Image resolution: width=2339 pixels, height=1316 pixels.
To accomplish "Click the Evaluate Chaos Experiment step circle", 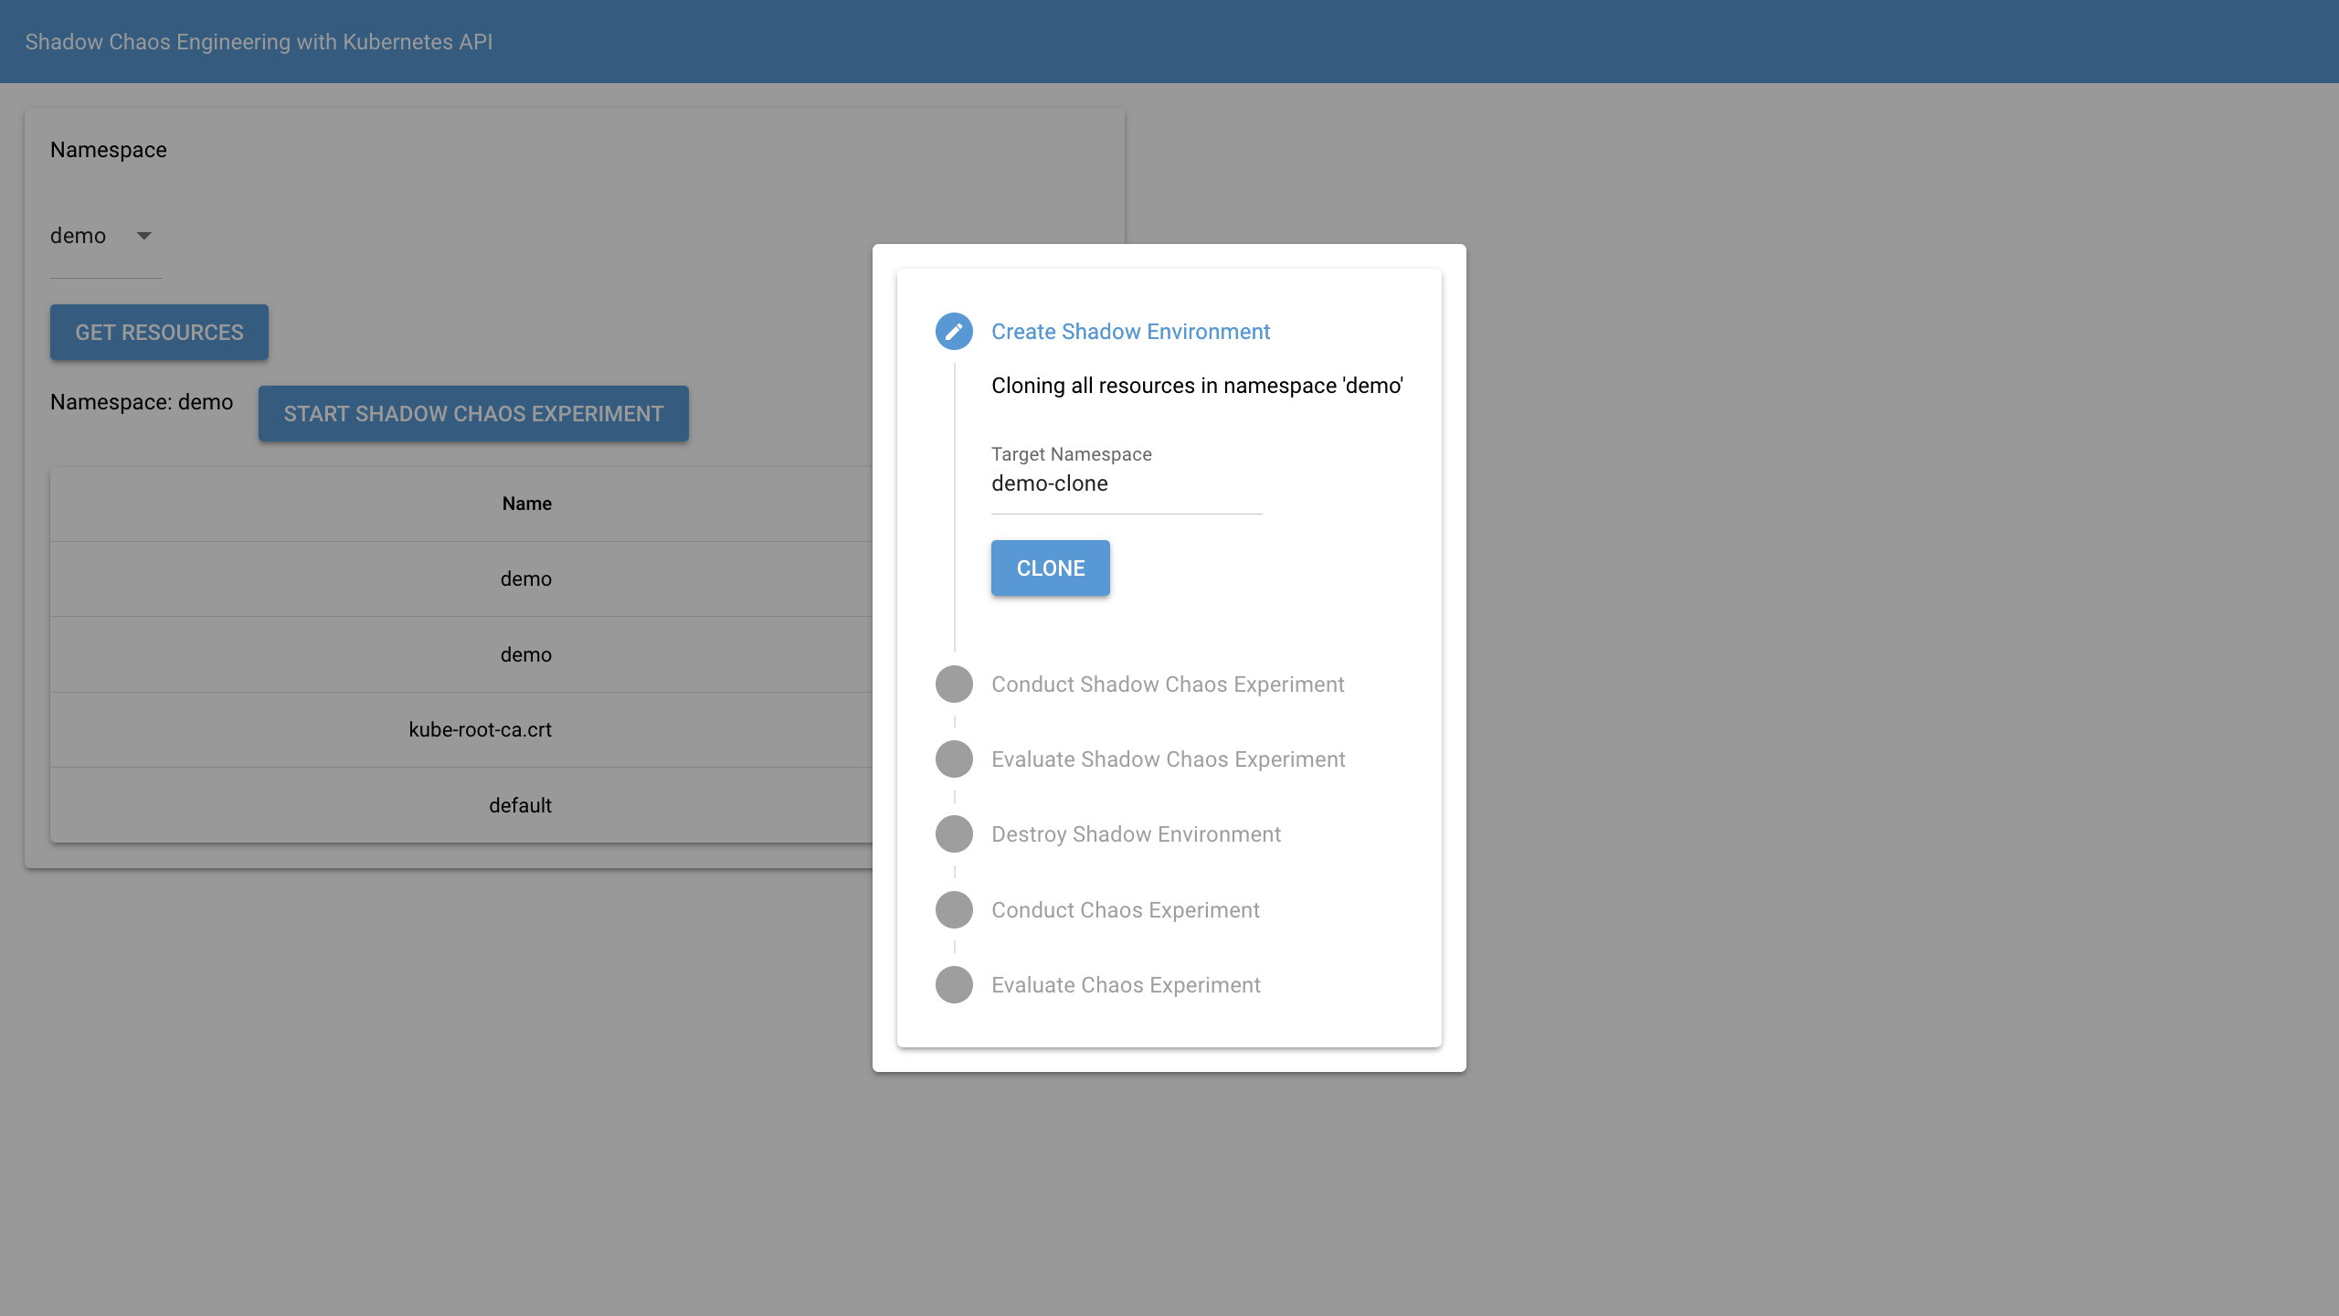I will 954,985.
